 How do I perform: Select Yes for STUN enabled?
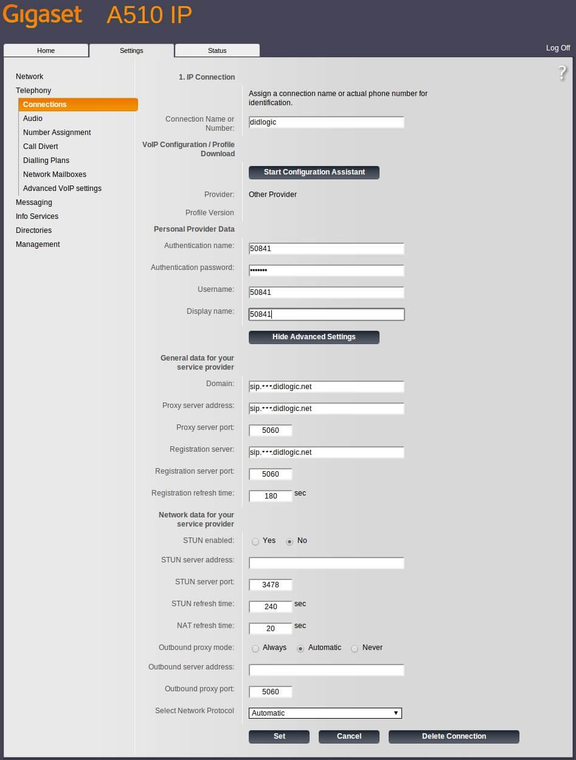(255, 541)
